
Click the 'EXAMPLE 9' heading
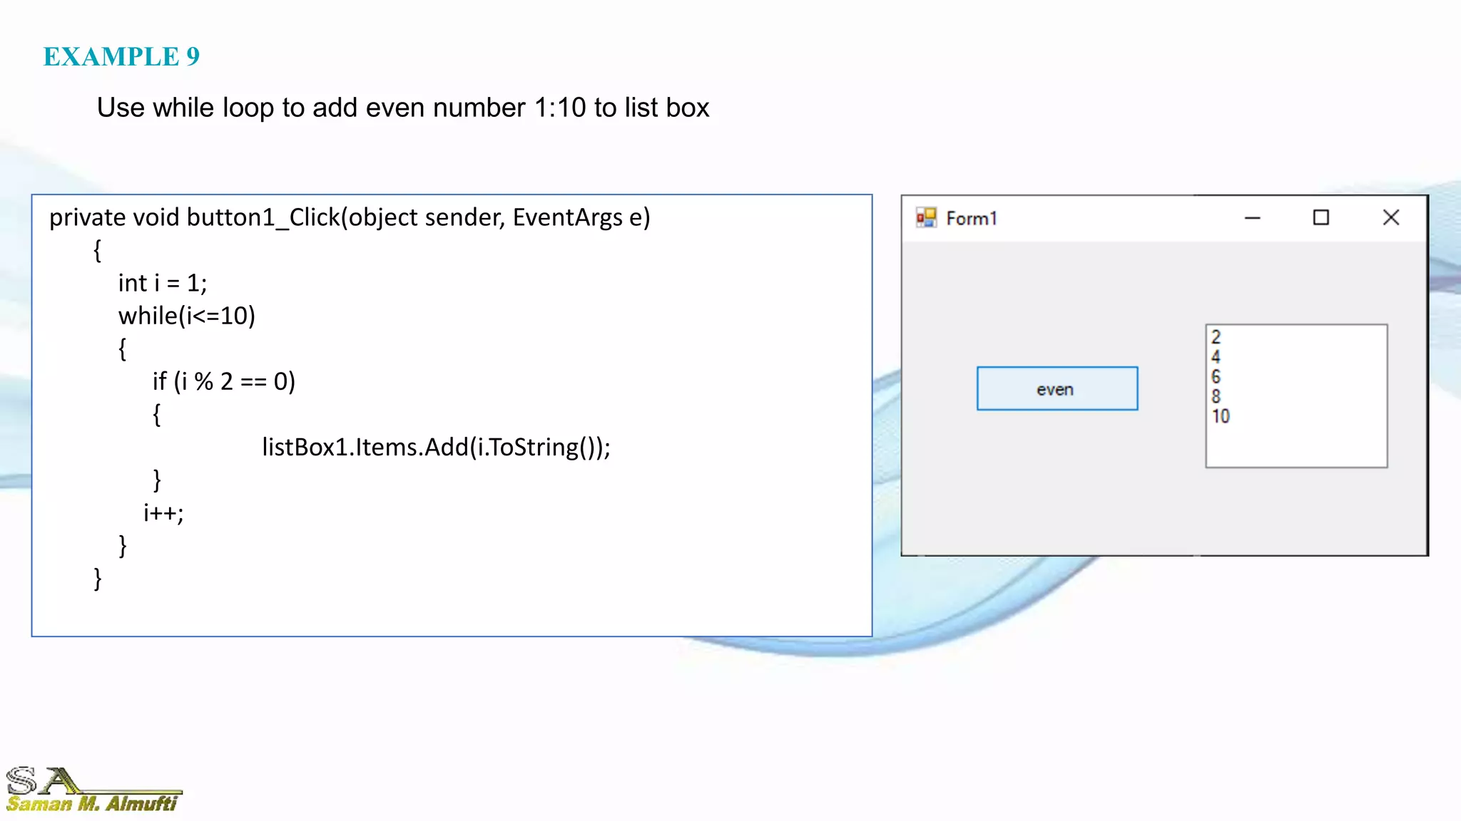121,56
